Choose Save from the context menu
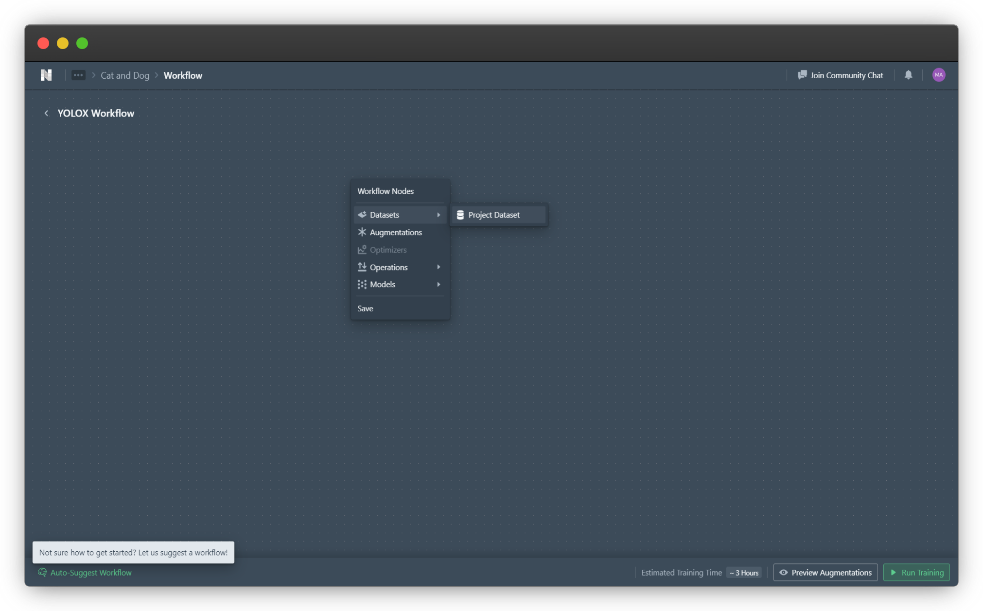Screen dimensions: 983x611 click(365, 308)
